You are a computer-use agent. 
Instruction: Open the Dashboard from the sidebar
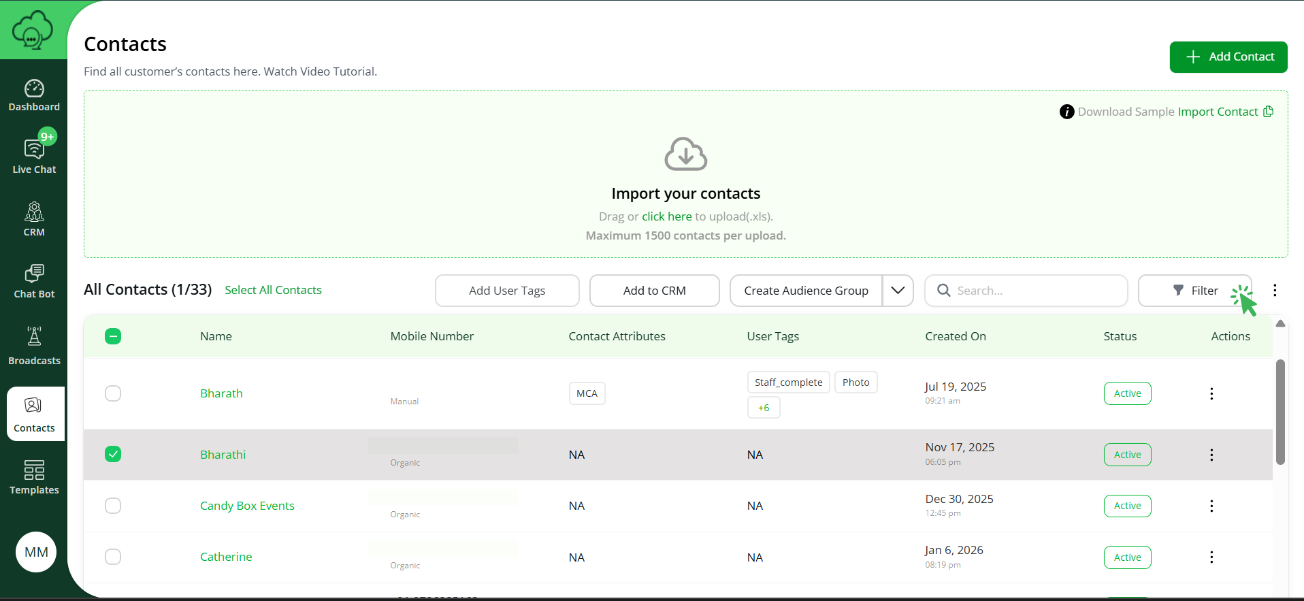(x=34, y=96)
